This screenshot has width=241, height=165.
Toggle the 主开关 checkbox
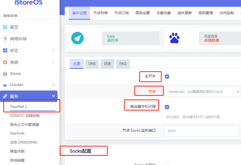pyautogui.click(x=167, y=77)
